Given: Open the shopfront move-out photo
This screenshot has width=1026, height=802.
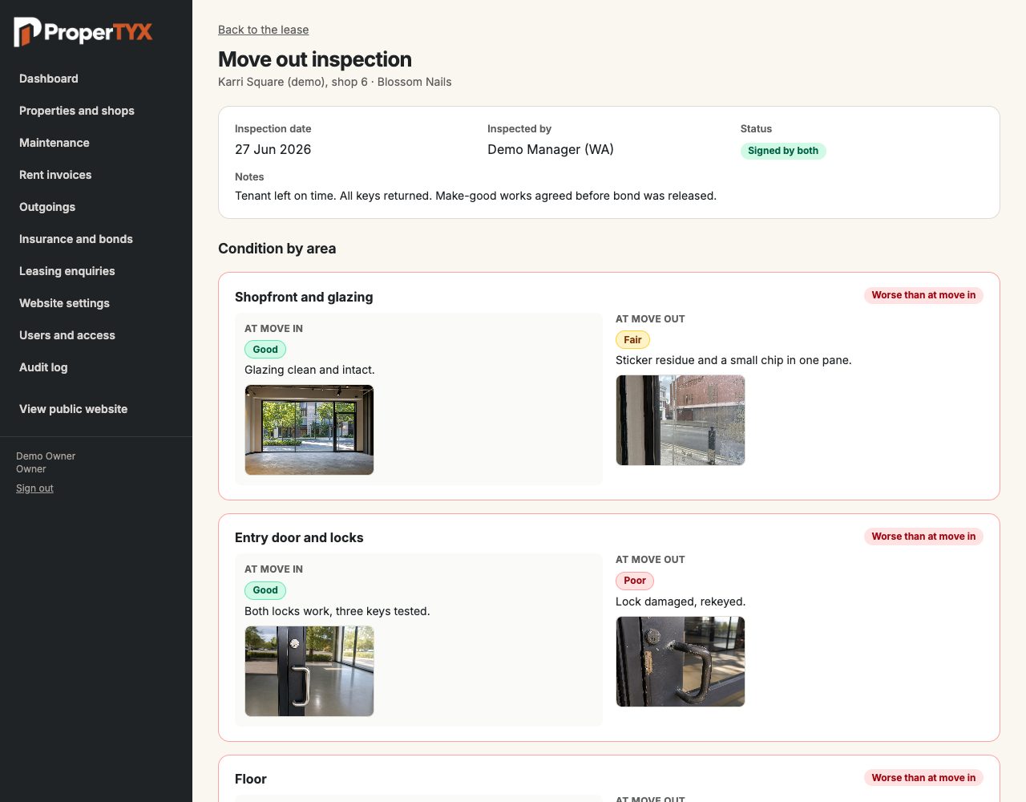Looking at the screenshot, I should click(681, 420).
